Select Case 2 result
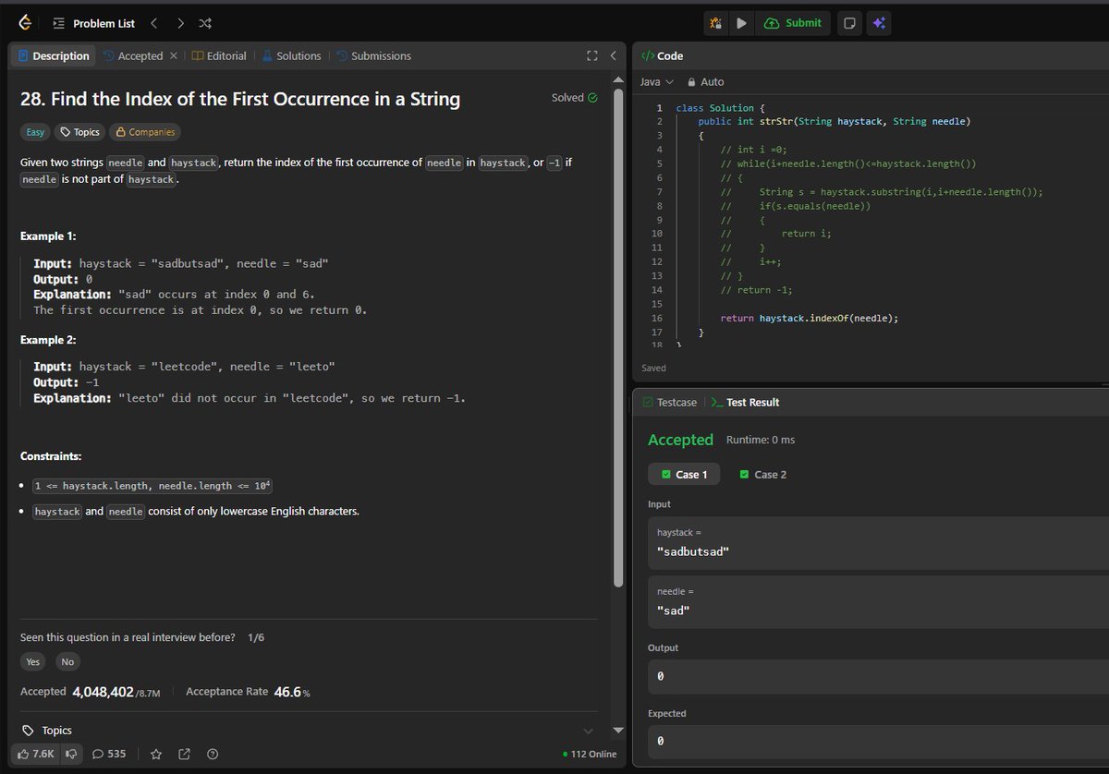 click(763, 475)
